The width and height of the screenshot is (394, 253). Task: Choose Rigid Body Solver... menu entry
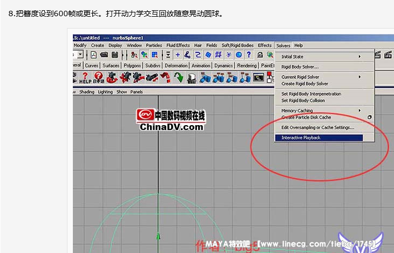(300, 67)
